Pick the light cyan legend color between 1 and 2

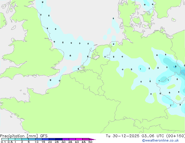(18, 139)
